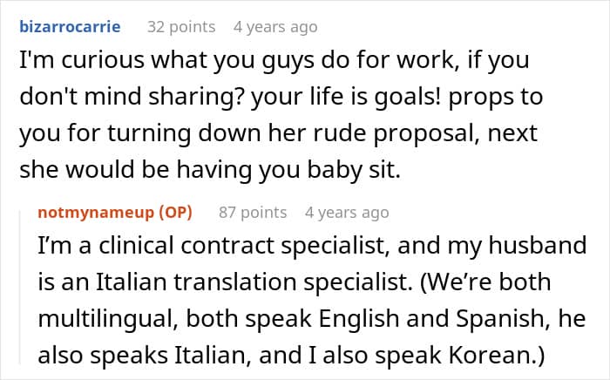Click the line starting "I'm a clinical contract specialist"
610x380 pixels.
pyautogui.click(x=312, y=248)
